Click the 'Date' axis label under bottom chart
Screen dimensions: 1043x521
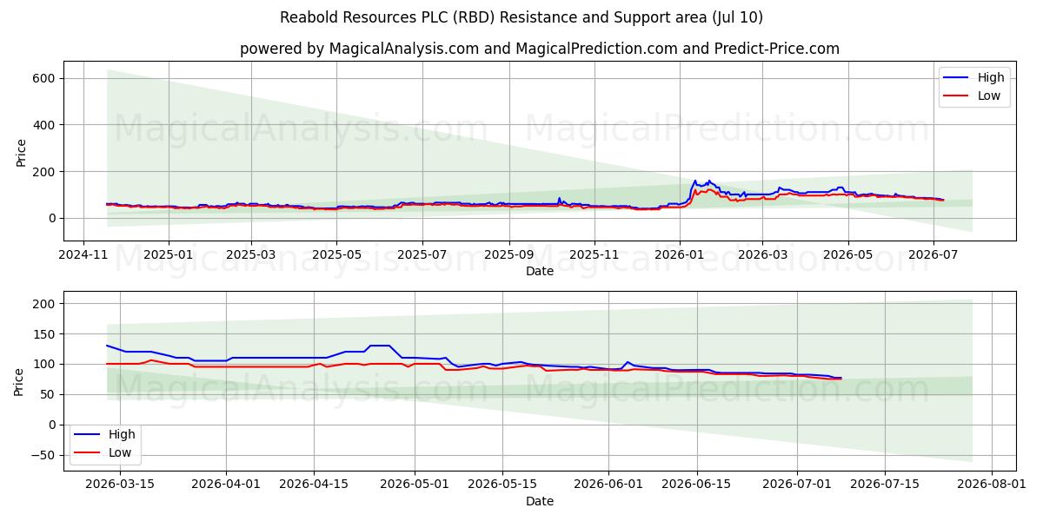pos(540,502)
